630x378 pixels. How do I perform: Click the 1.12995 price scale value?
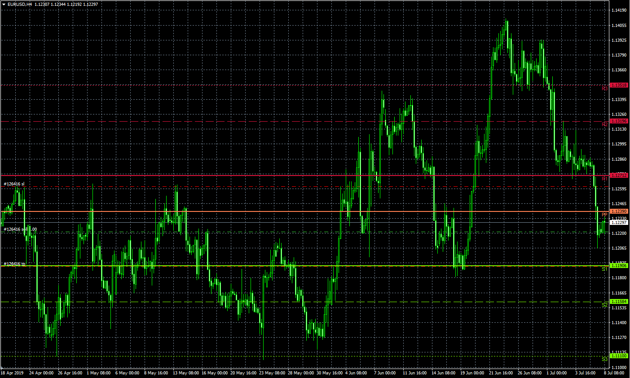click(619, 144)
